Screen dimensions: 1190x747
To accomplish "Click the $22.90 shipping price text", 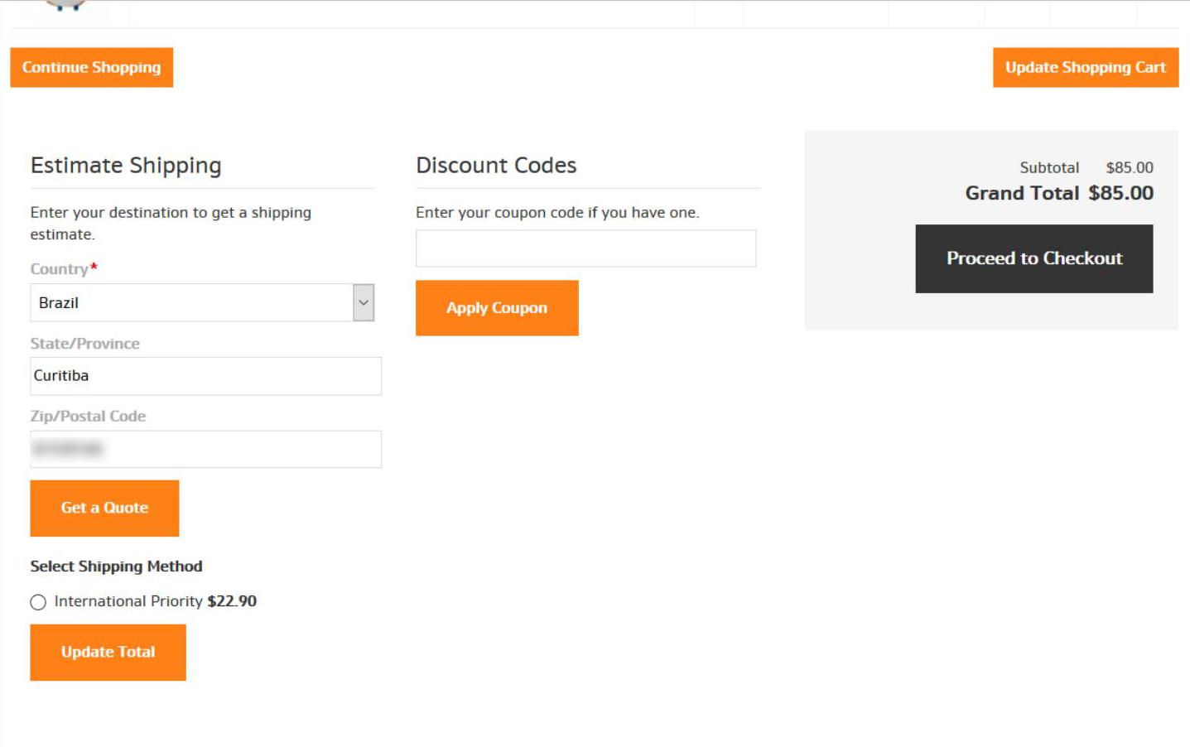I will pyautogui.click(x=232, y=601).
